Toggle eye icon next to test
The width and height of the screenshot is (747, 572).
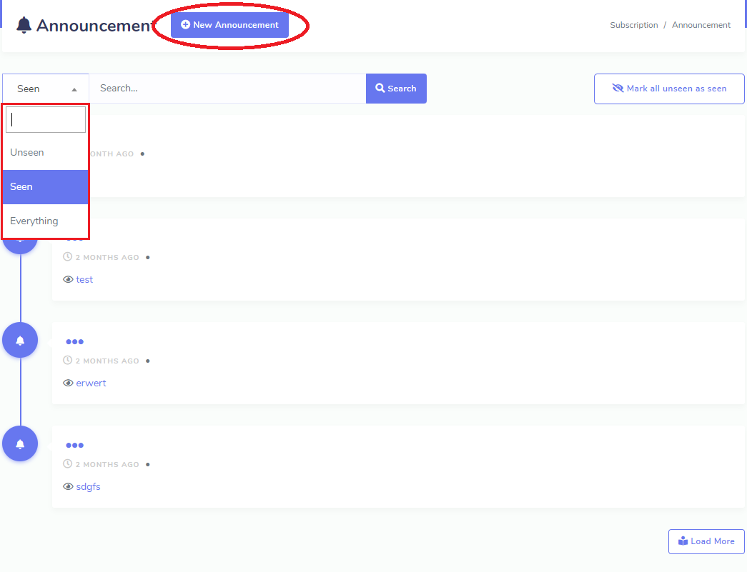tap(69, 280)
